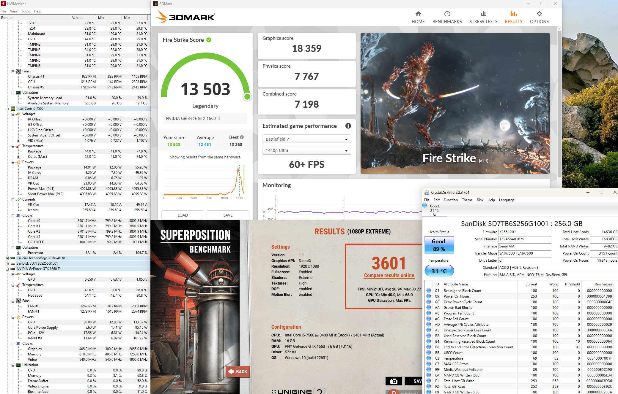Screen dimensions: 618x394
Task: Collapse GPU Fans group in HWMonitor
Action: point(13,301)
